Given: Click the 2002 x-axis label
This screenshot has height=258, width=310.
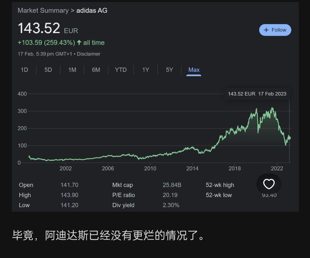Looking at the screenshot, I should [x=66, y=168].
